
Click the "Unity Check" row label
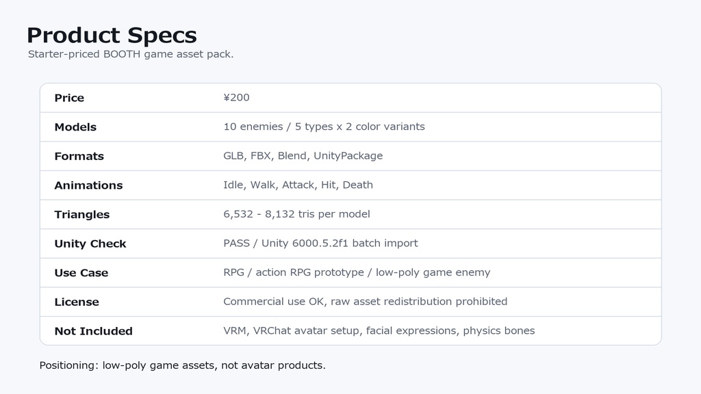point(90,244)
